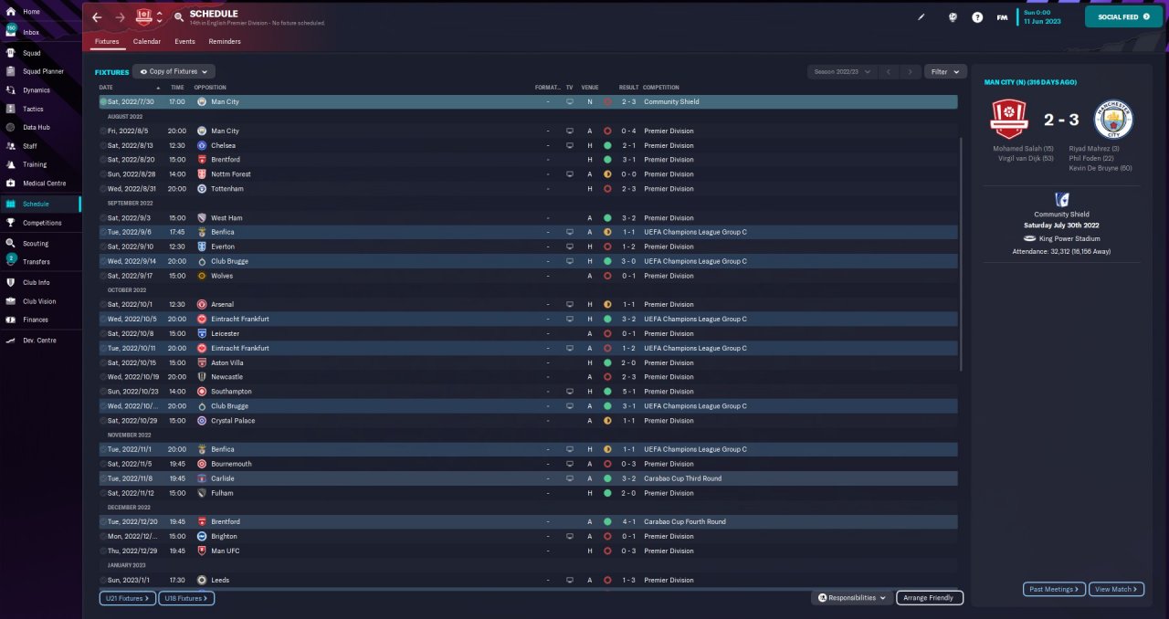Screen dimensions: 1169x619
Task: Click the King Power Stadium link
Action: [x=1067, y=238]
